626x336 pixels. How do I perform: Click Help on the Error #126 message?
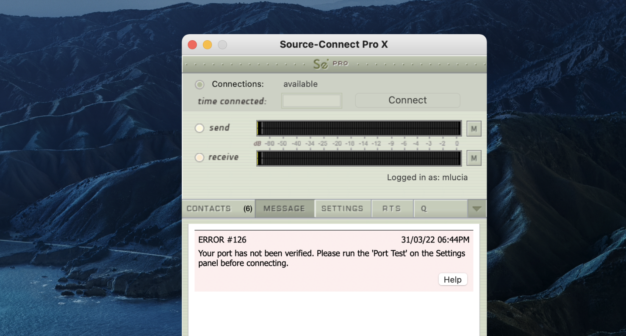click(452, 280)
